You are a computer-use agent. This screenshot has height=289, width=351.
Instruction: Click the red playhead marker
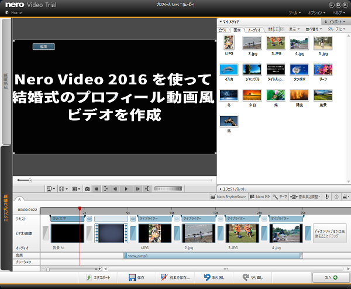tap(80, 209)
